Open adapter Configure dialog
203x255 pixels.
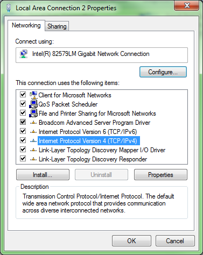coord(163,72)
